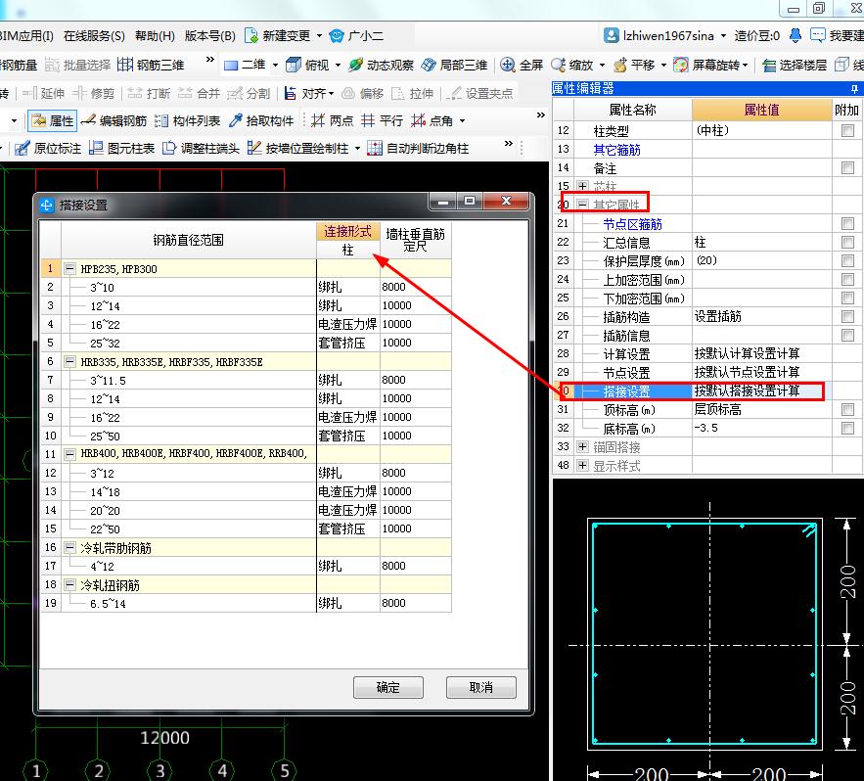
Task: Check 附加 box for 汇总信息
Action: click(847, 243)
